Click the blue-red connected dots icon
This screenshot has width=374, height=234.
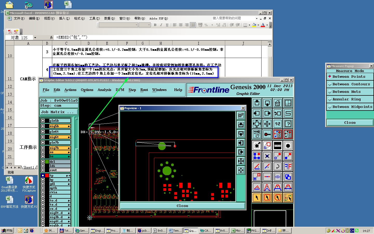pos(257,156)
